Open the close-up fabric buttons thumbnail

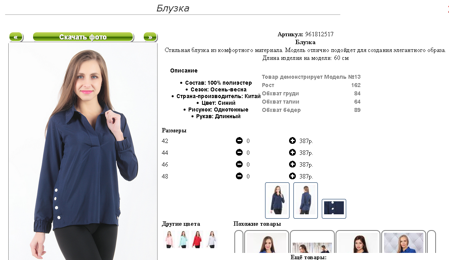pyautogui.click(x=334, y=208)
